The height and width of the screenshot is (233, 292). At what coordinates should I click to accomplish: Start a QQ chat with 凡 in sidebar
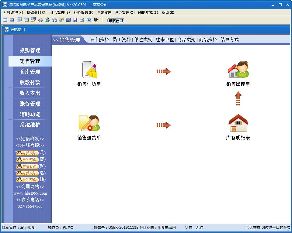(27, 153)
